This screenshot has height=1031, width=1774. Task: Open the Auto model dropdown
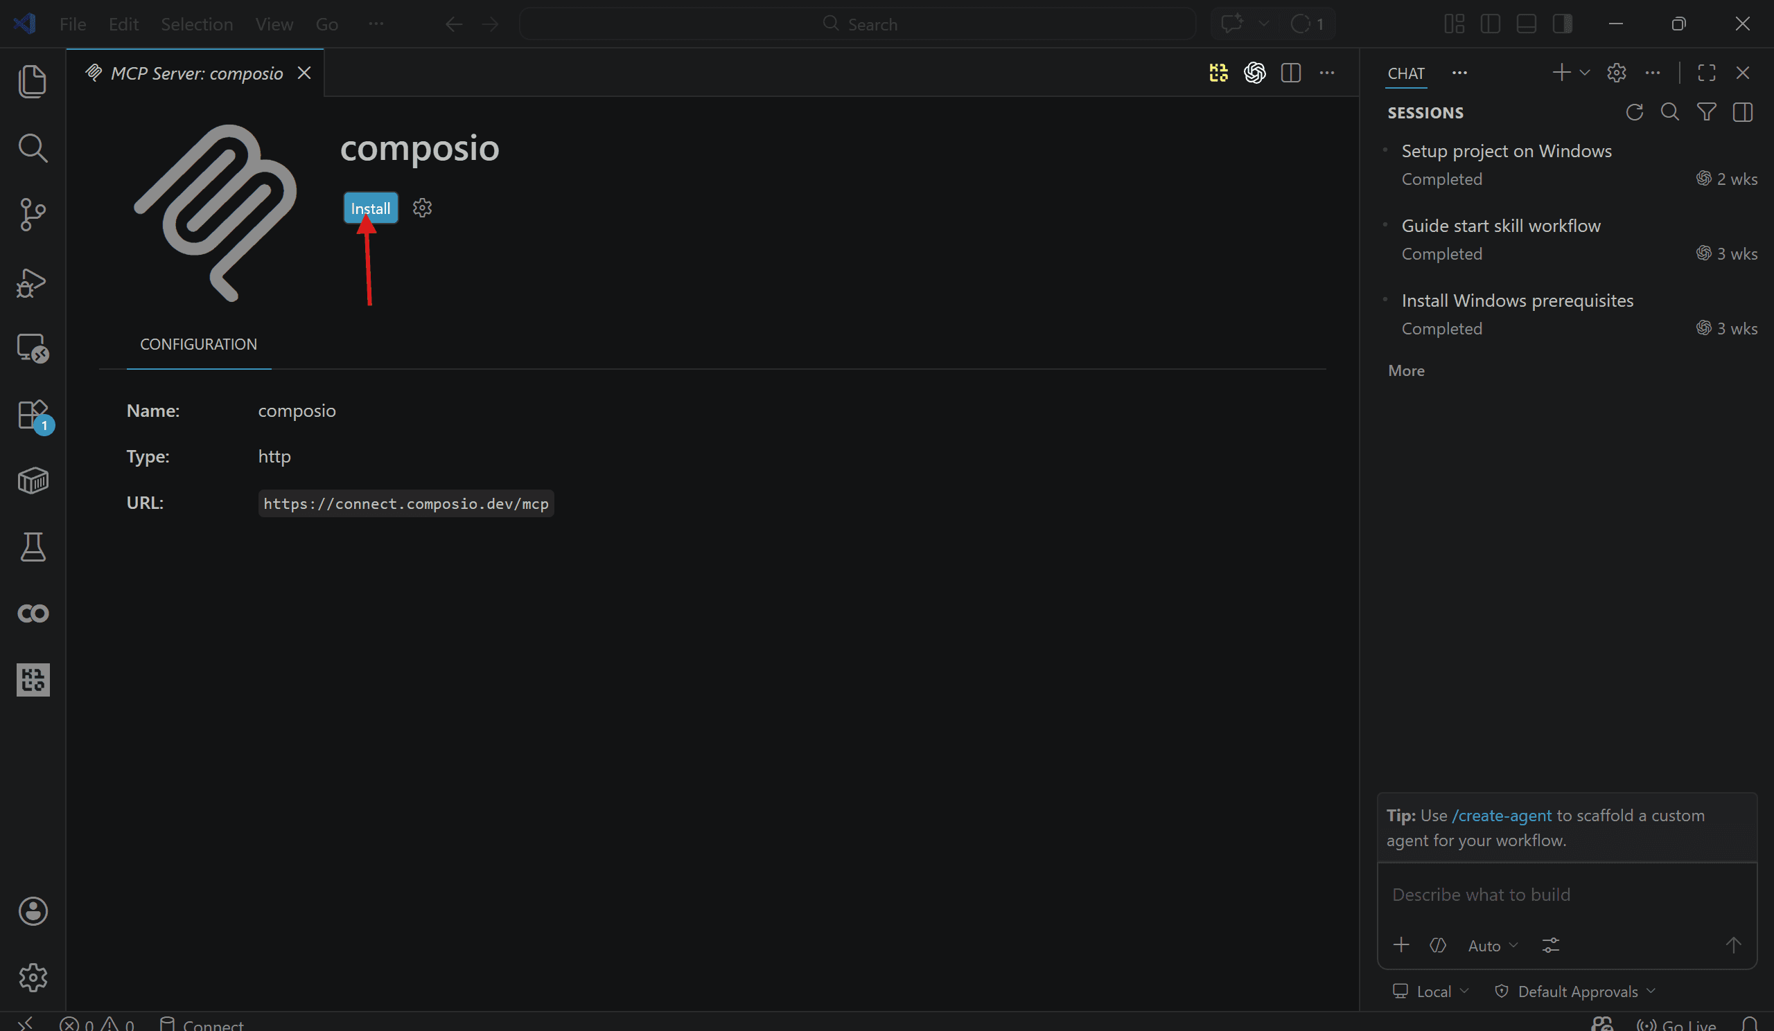(x=1493, y=946)
